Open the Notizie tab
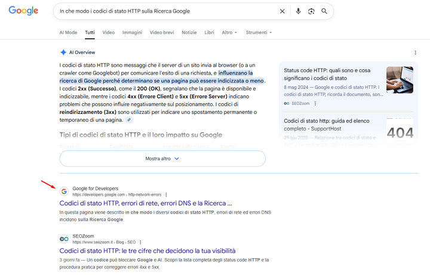This screenshot has width=430, height=275. (189, 32)
